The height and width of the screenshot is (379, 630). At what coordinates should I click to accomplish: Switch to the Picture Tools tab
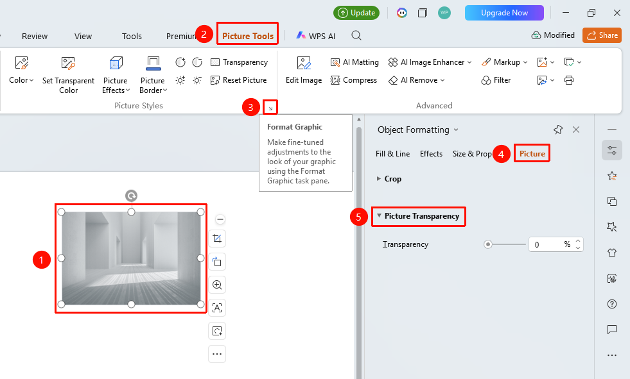248,36
